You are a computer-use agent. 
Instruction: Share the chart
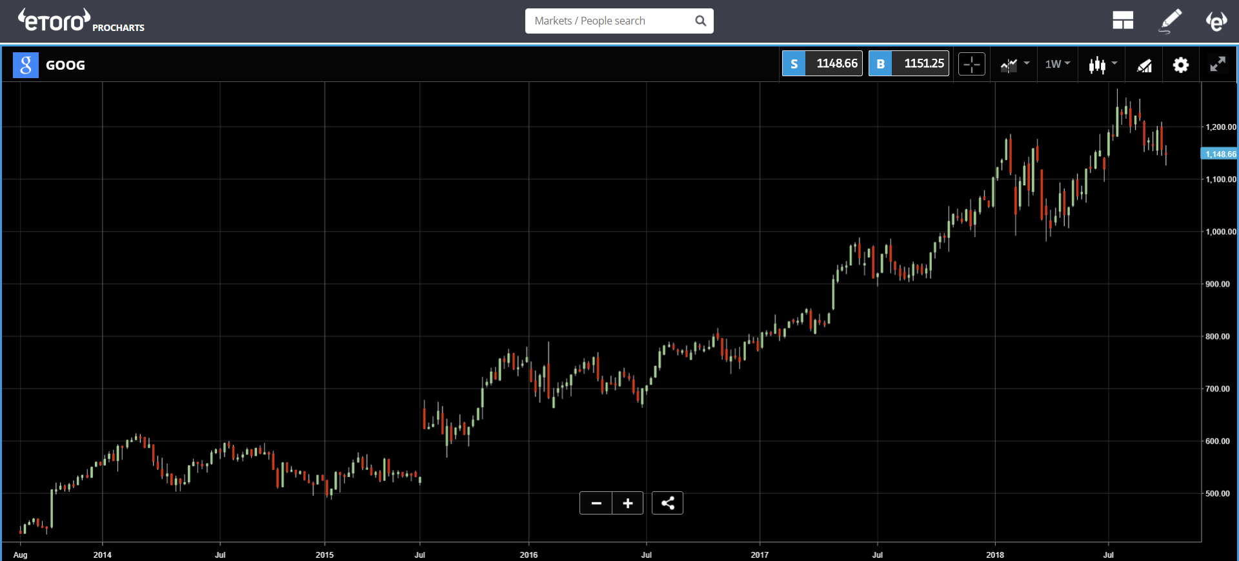pyautogui.click(x=667, y=503)
